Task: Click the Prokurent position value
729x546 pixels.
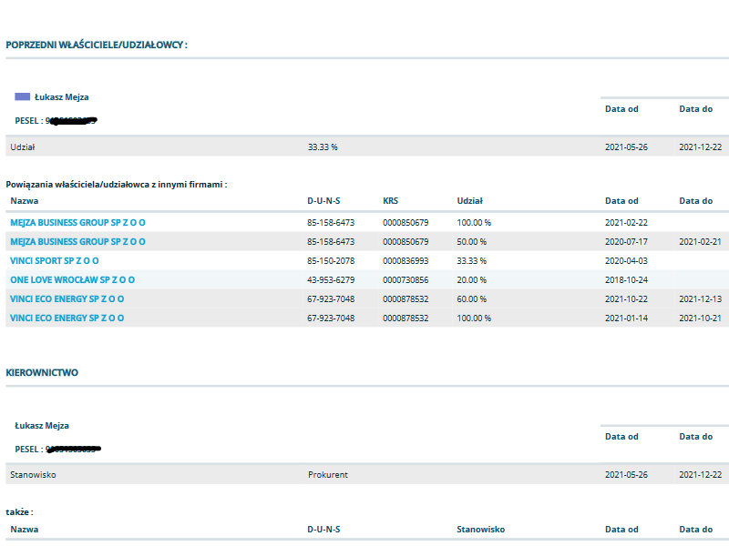Action: [x=328, y=475]
